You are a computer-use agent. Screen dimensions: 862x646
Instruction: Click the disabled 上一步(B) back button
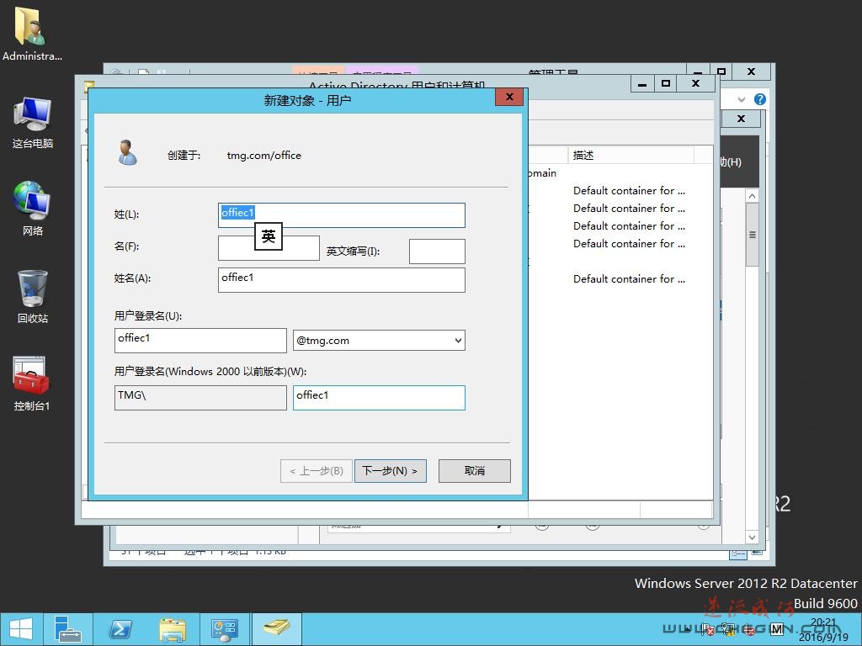click(317, 471)
